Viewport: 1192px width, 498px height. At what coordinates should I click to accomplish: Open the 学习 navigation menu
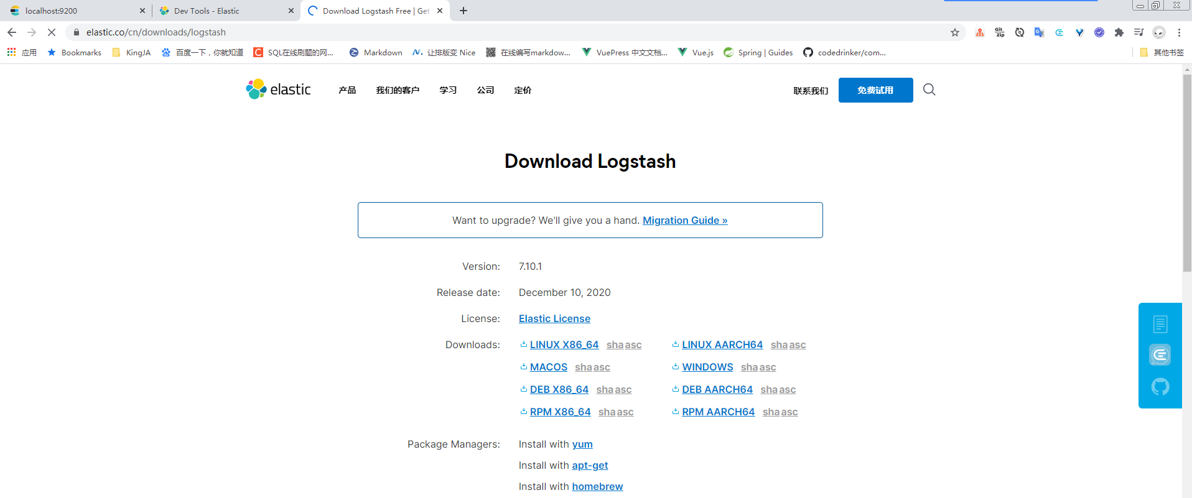point(448,90)
